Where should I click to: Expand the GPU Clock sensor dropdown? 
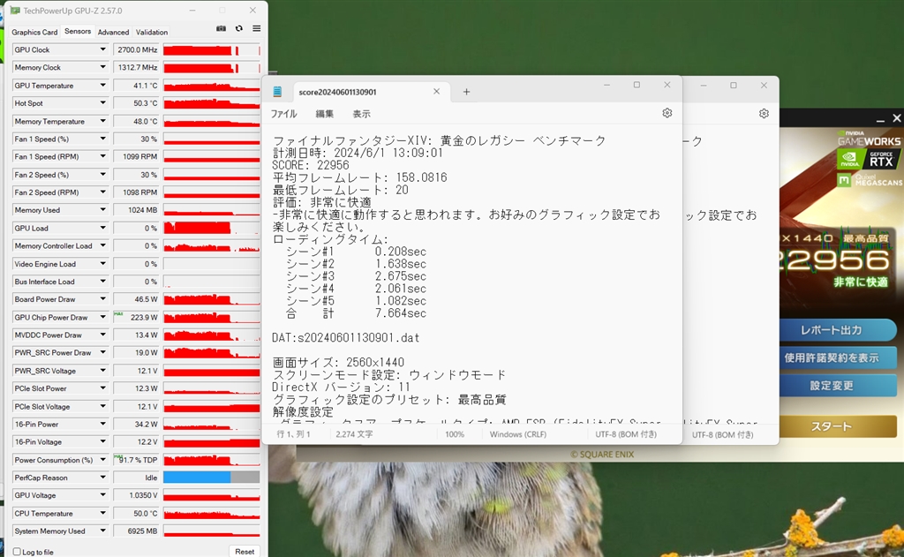pyautogui.click(x=102, y=49)
